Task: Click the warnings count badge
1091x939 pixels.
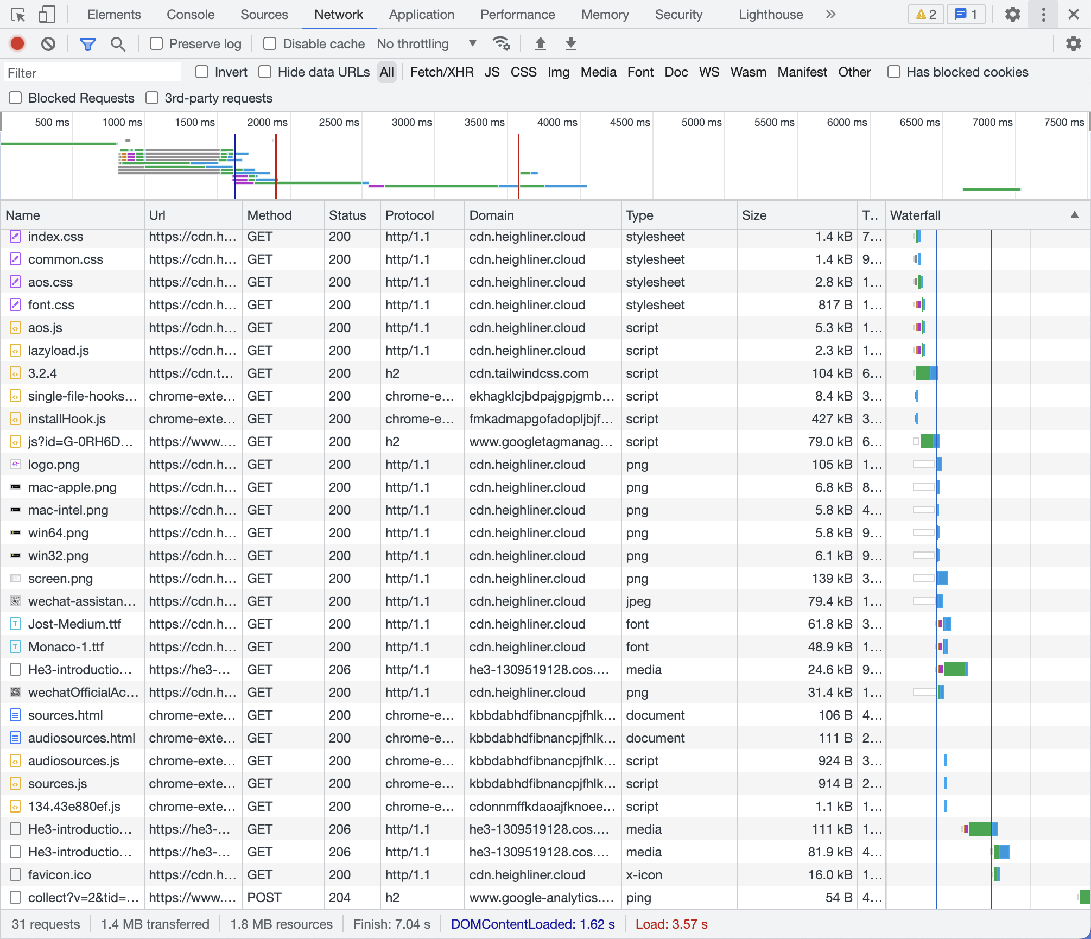Action: (926, 15)
